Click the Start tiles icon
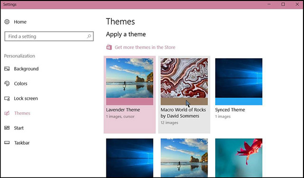304x178 pixels. pyautogui.click(x=7, y=128)
